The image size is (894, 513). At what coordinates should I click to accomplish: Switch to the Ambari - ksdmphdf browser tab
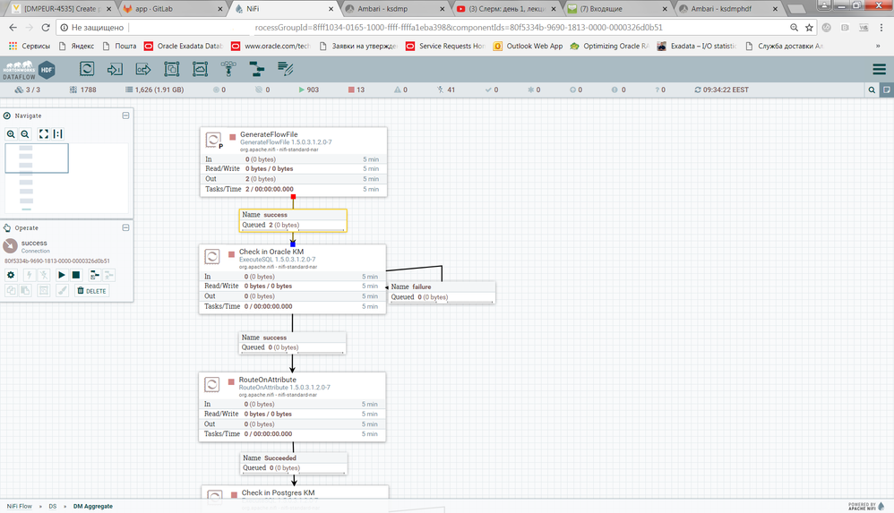[x=728, y=9]
